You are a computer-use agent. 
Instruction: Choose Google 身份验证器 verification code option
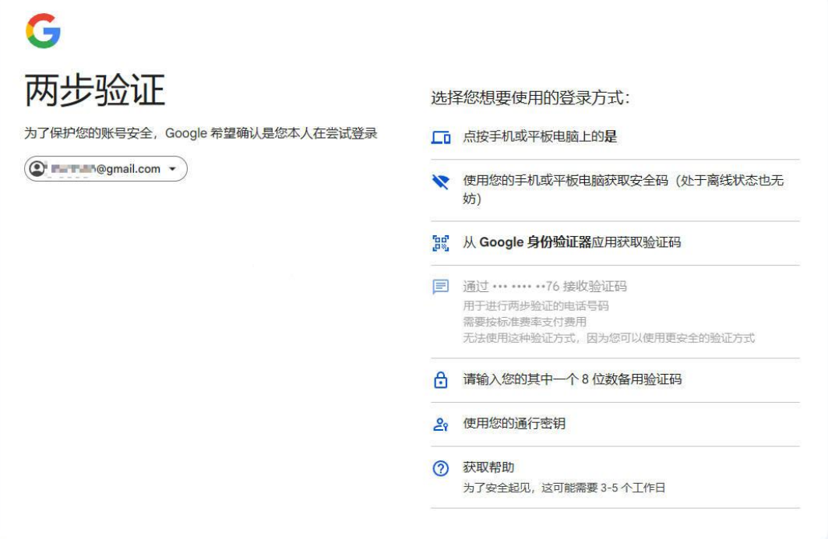pyautogui.click(x=615, y=243)
